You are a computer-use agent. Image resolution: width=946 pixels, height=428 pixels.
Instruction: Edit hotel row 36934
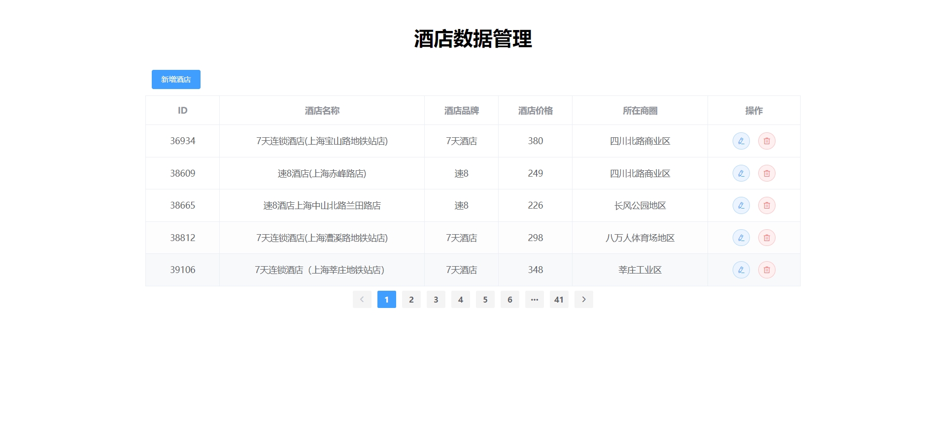741,141
